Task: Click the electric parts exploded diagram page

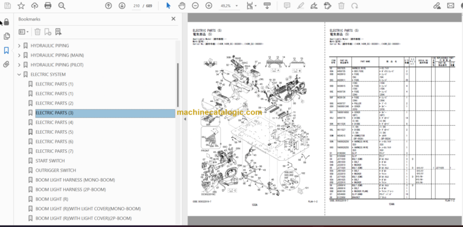Action: coord(256,119)
